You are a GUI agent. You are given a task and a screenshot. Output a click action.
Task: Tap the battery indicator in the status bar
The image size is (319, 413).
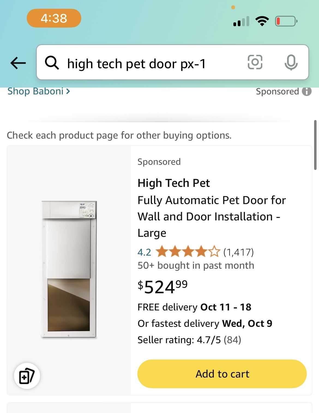[x=285, y=20]
